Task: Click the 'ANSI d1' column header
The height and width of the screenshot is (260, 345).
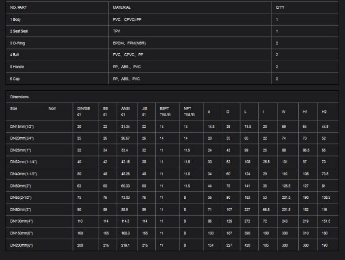Action: 125,111
